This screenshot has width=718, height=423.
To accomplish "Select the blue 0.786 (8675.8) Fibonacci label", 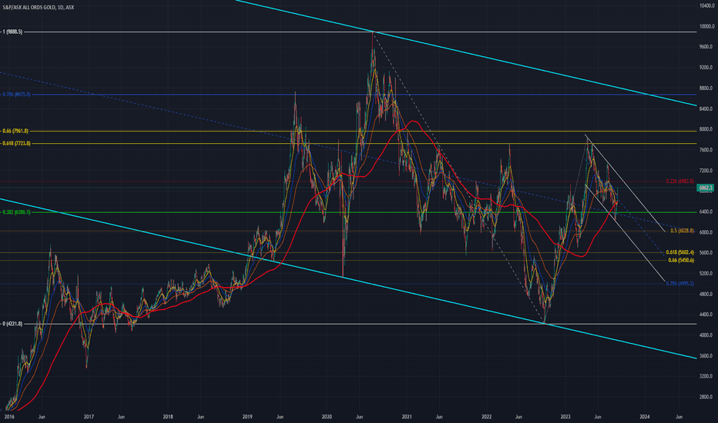I will pyautogui.click(x=16, y=95).
